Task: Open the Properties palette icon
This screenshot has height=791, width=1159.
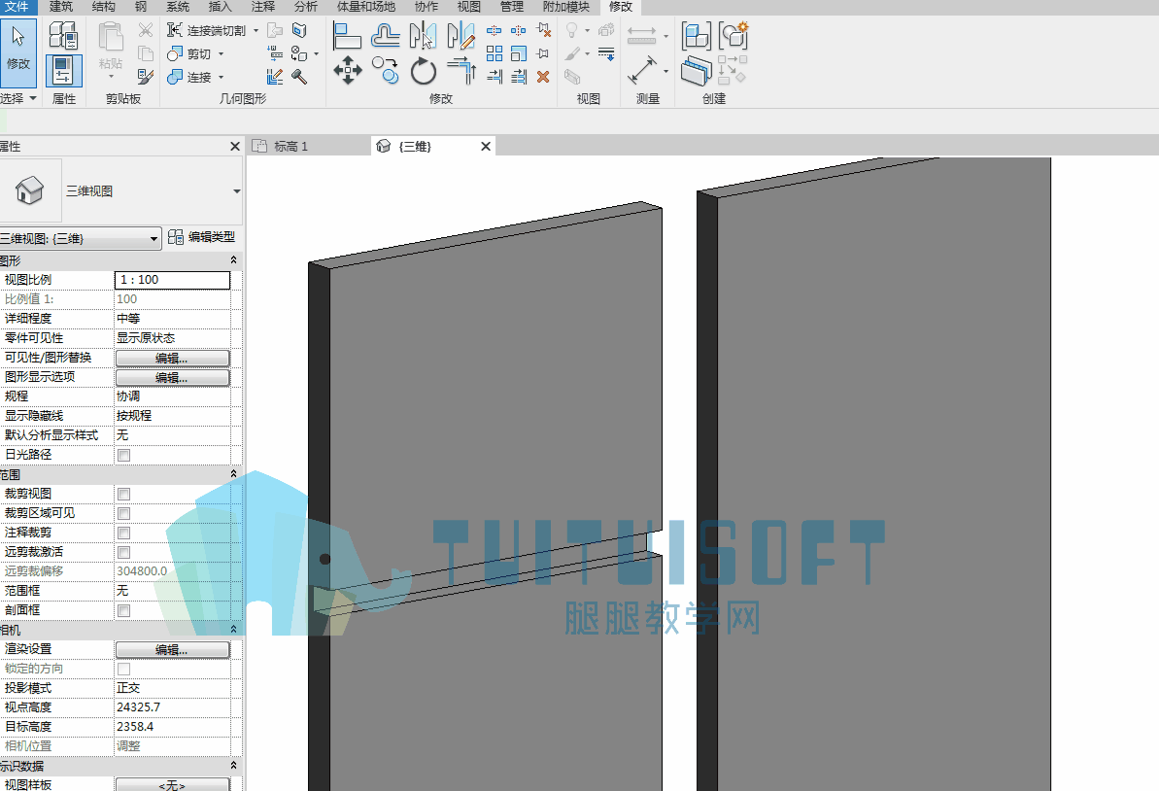Action: click(x=63, y=71)
